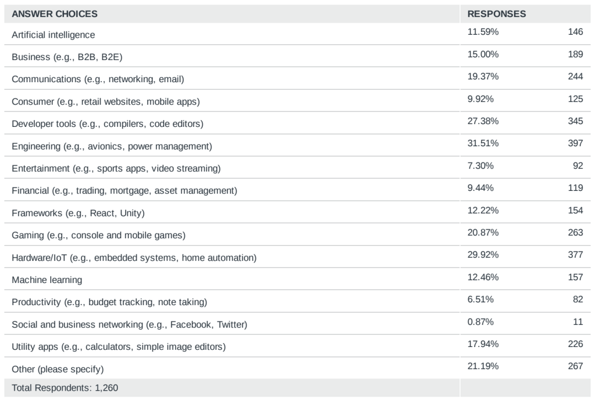595x400 pixels.
Task: Click the Gaming 263 response count
Action: click(575, 232)
